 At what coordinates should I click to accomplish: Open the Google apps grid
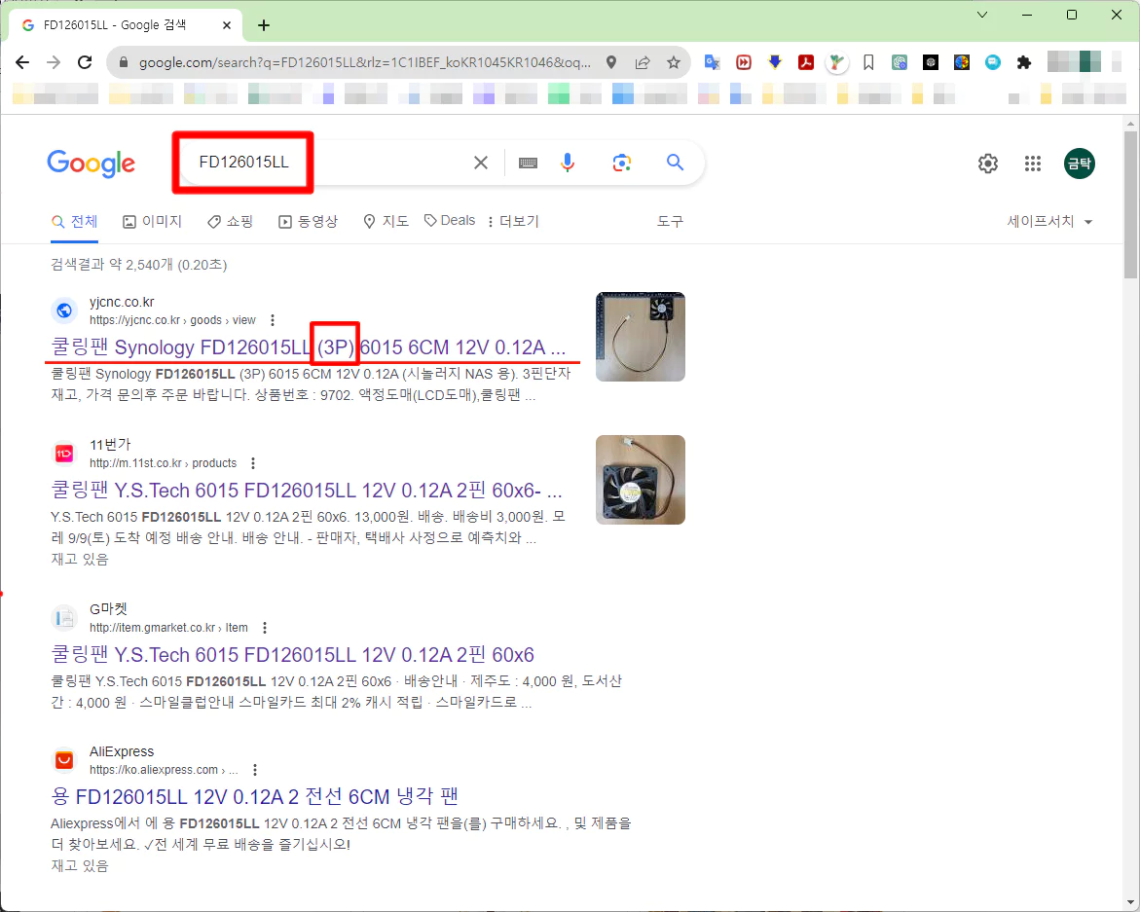[x=1033, y=164]
